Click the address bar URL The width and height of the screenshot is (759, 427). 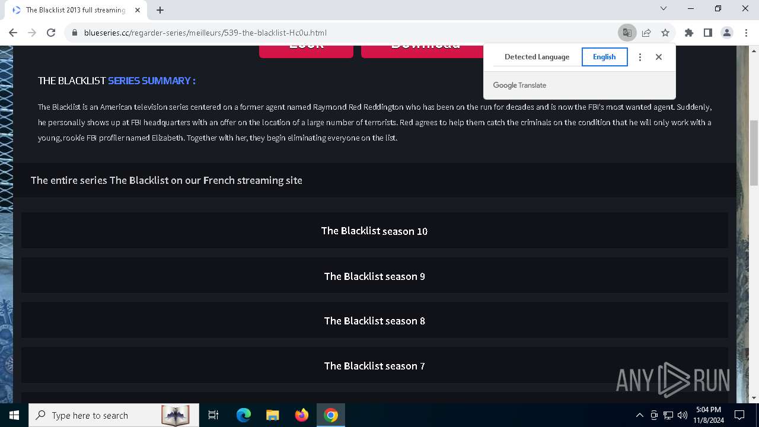[205, 33]
